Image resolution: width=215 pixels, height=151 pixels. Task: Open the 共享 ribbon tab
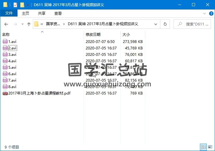pos(42,13)
